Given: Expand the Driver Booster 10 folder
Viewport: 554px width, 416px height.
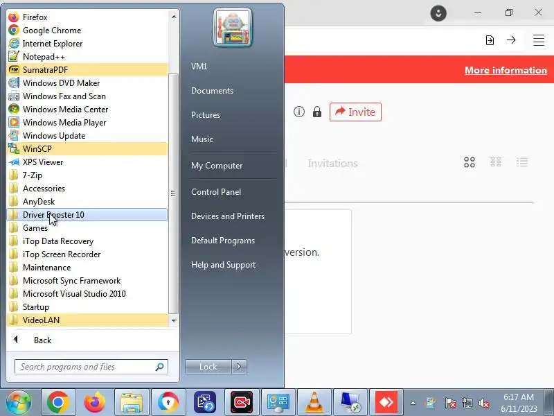Looking at the screenshot, I should (87, 215).
